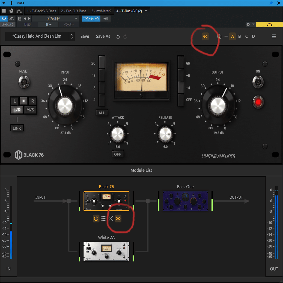This screenshot has height=283, width=283.
Task: Open the Classy Halo And Clean Lim preset stepper
Action: tap(72, 36)
